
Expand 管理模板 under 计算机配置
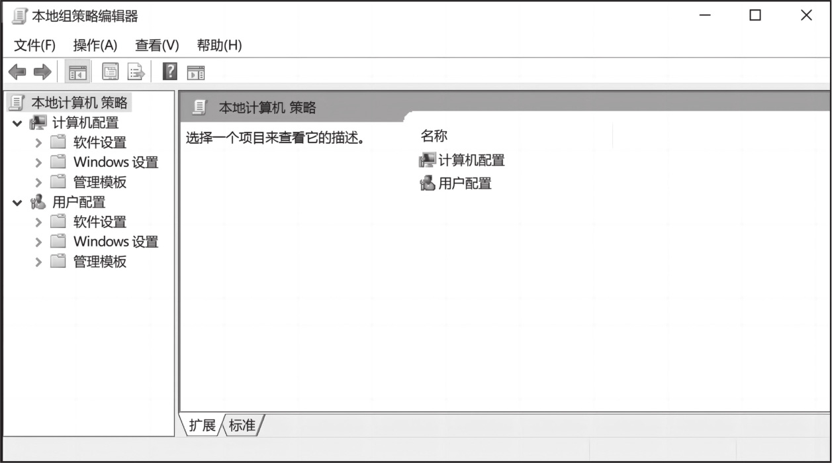38,182
